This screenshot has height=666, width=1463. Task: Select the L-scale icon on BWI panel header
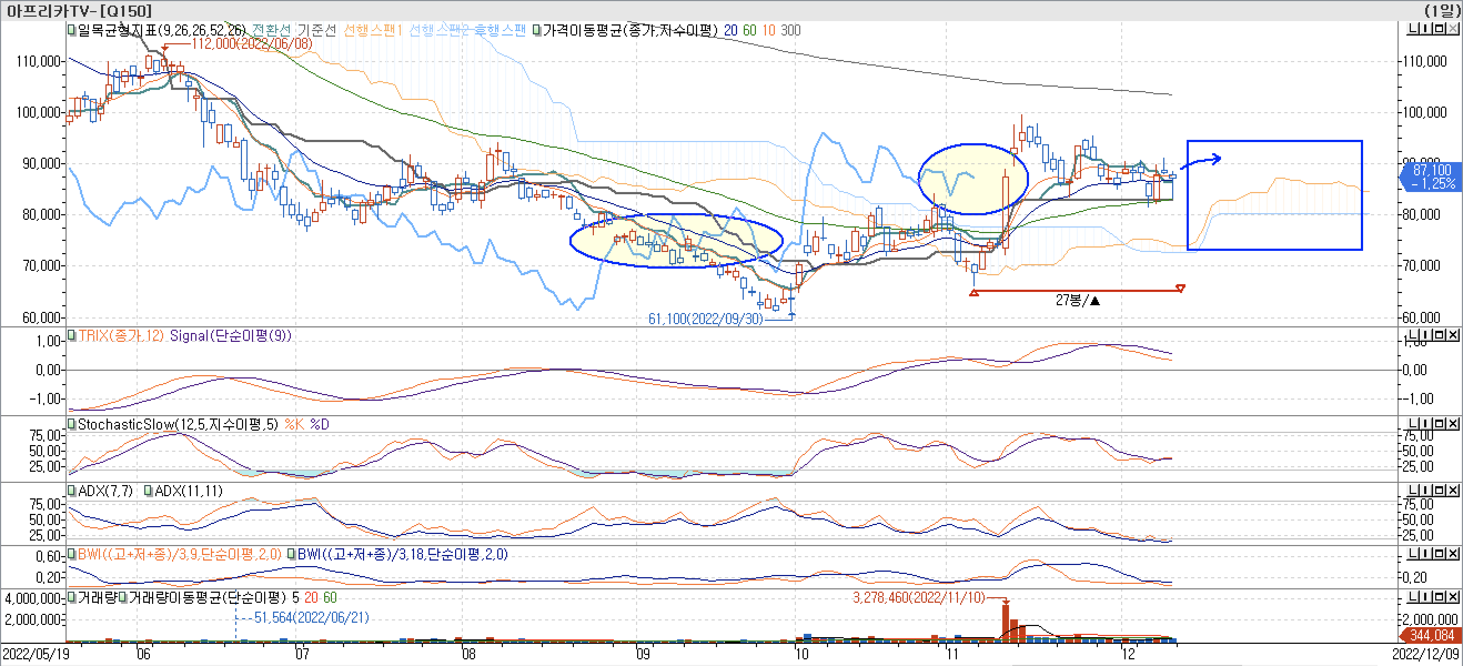point(1412,553)
